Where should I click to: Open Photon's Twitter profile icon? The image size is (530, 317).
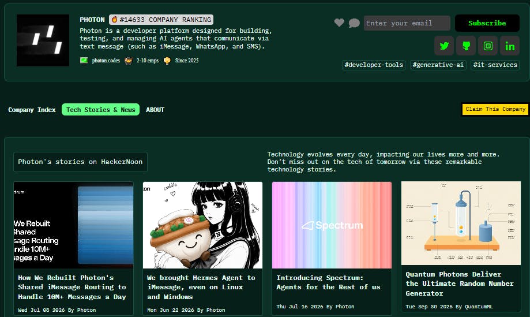point(444,46)
